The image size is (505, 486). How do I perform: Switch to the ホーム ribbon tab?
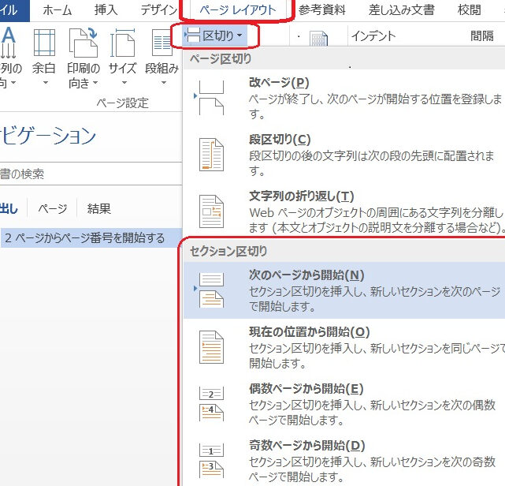57,10
